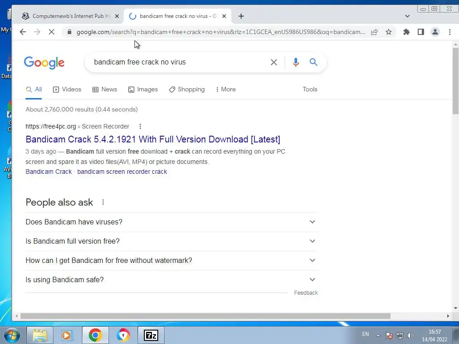The image size is (459, 344).
Task: Open Action Center flag icon
Action: pos(389,335)
